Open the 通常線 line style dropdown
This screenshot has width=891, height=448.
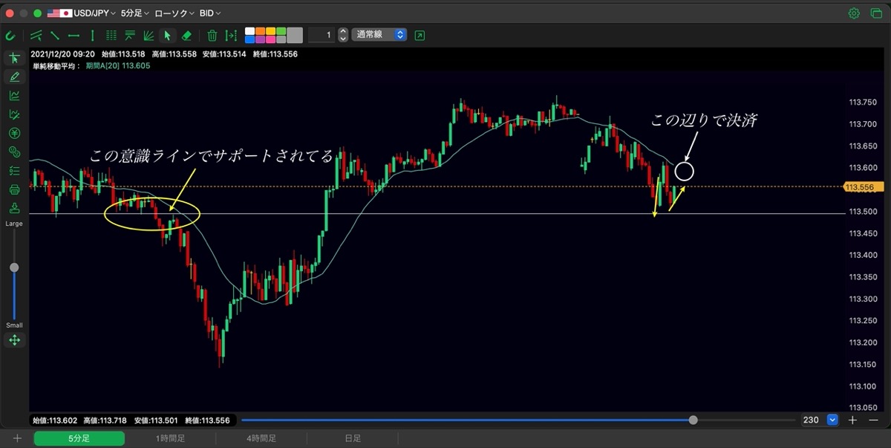coord(379,35)
